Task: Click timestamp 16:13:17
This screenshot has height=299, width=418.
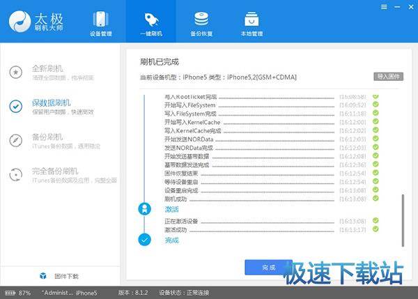Action: [353, 229]
